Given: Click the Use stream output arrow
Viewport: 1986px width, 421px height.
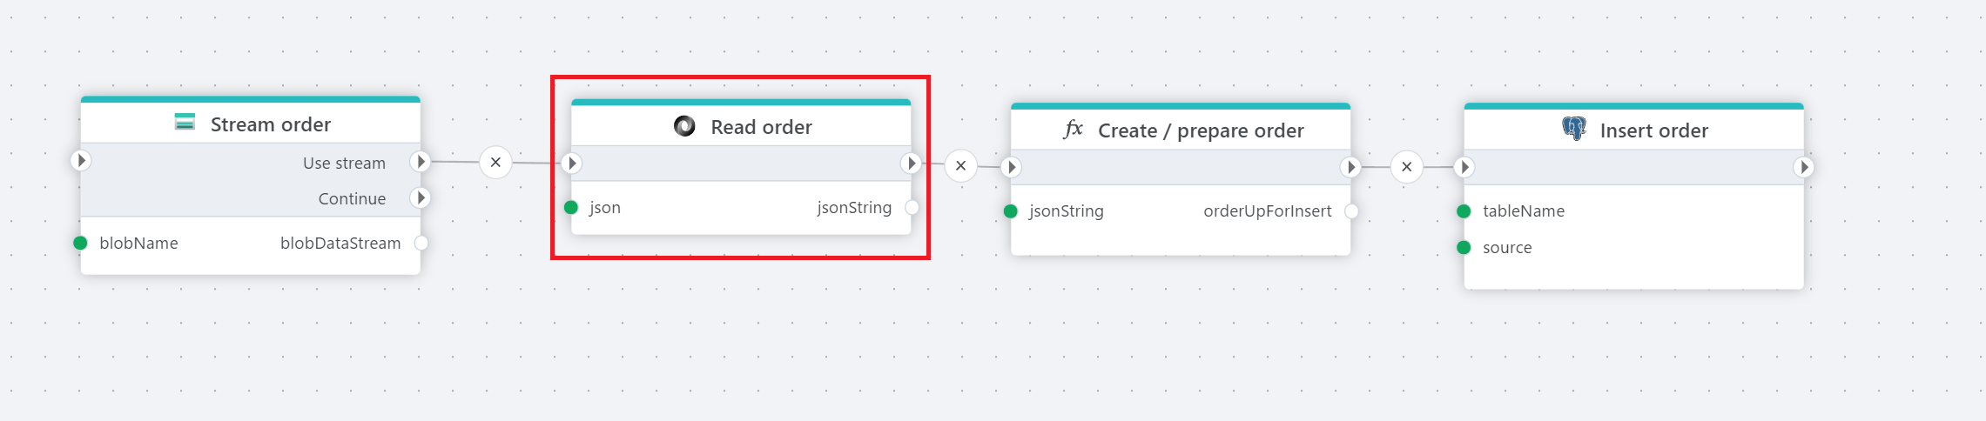Looking at the screenshot, I should (421, 162).
